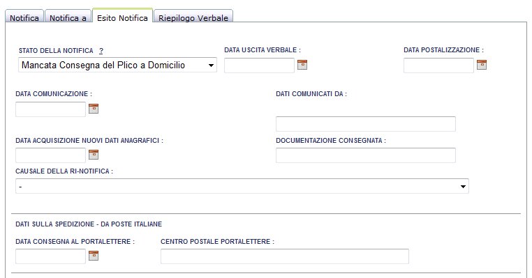The height and width of the screenshot is (278, 532).
Task: Click the 'Documentazione Consegnata :' label
Action: tap(331, 141)
